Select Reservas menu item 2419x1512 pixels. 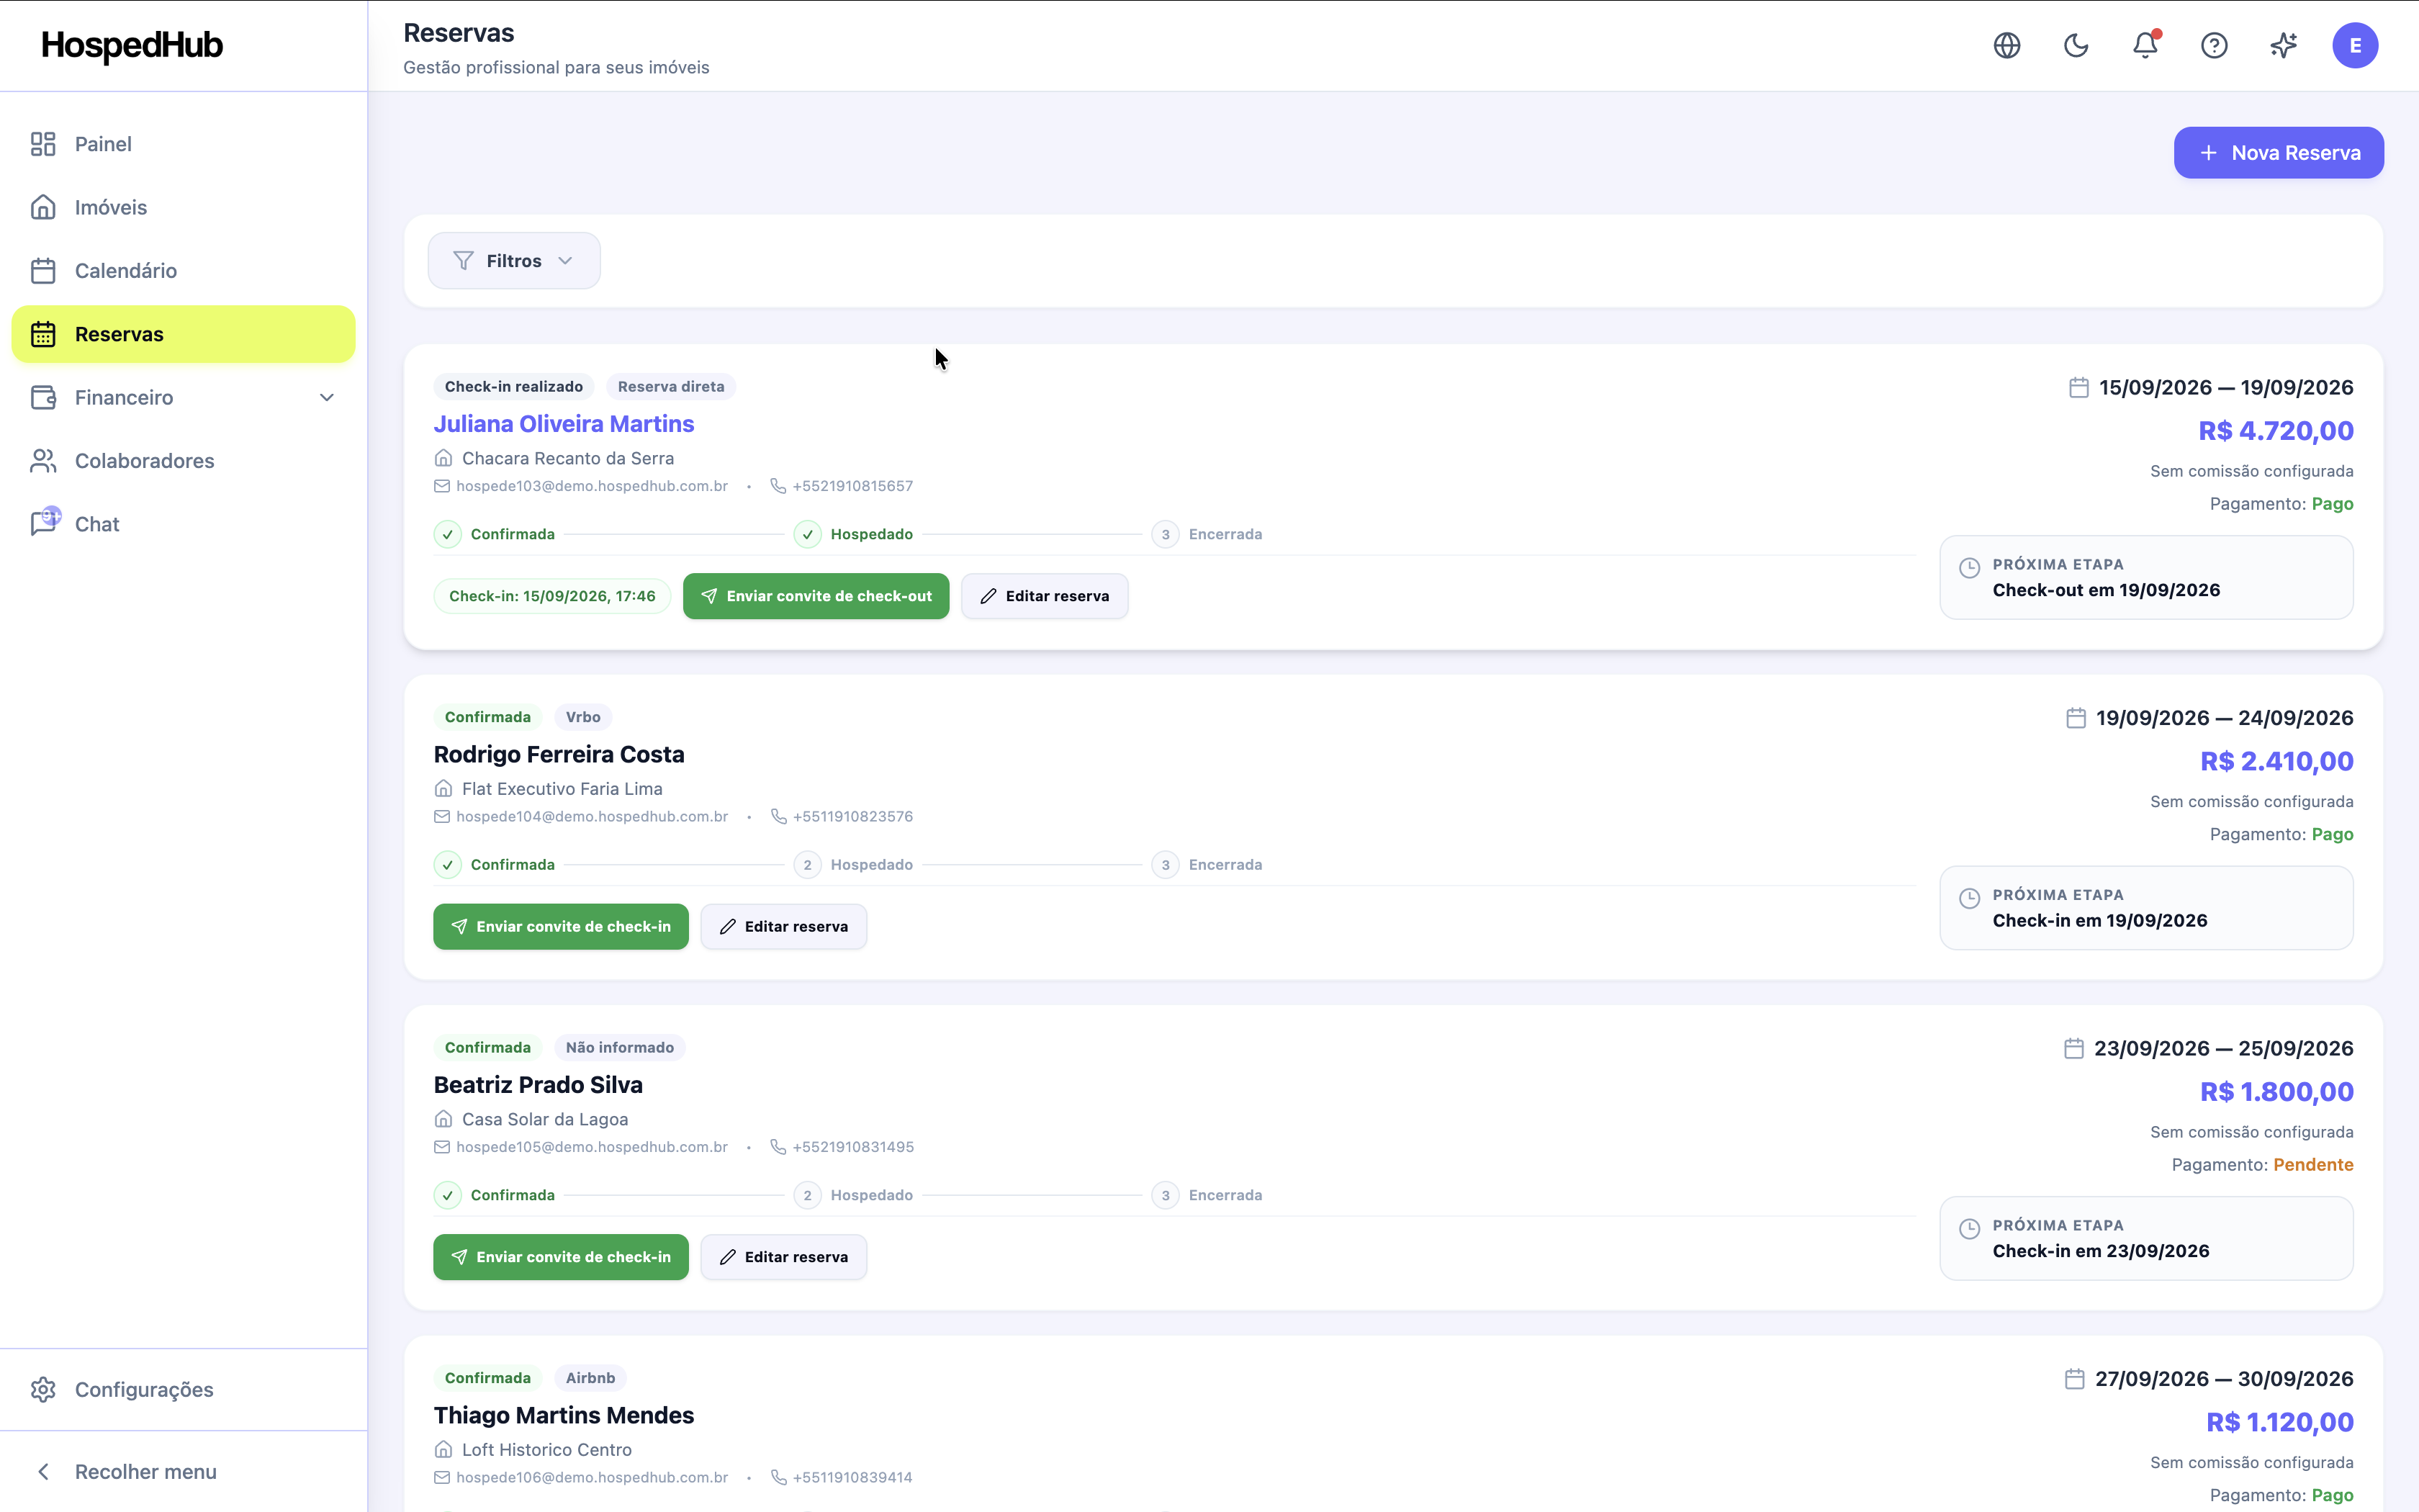183,334
